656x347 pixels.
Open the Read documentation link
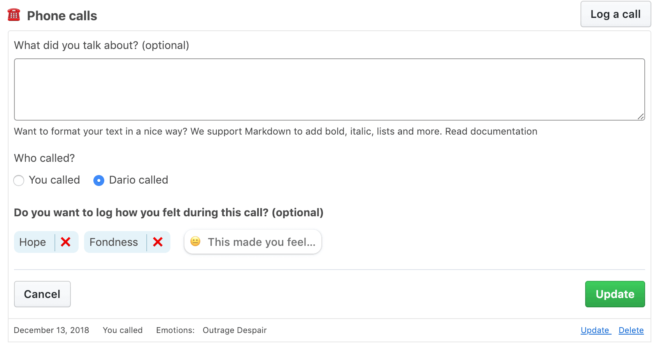point(491,131)
